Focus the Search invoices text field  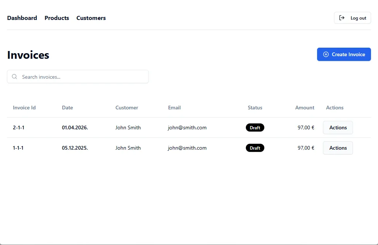pyautogui.click(x=83, y=77)
